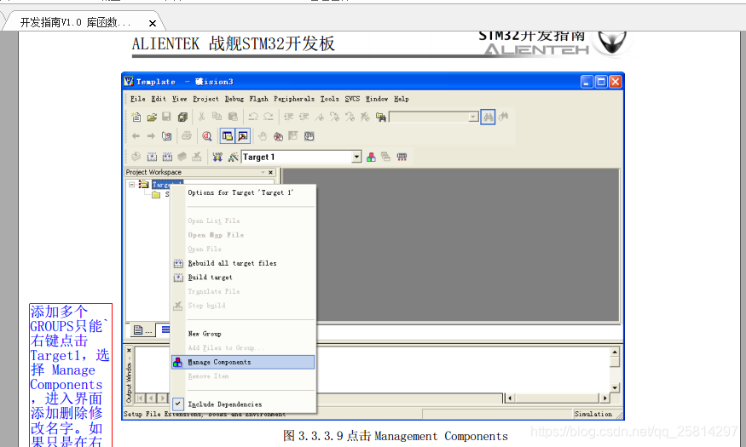Close the Output Window panel

(129, 351)
